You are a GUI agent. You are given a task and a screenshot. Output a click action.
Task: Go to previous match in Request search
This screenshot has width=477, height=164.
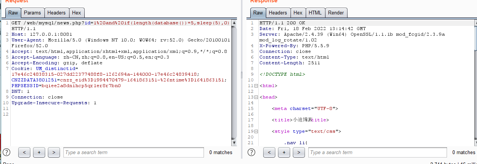(24, 152)
